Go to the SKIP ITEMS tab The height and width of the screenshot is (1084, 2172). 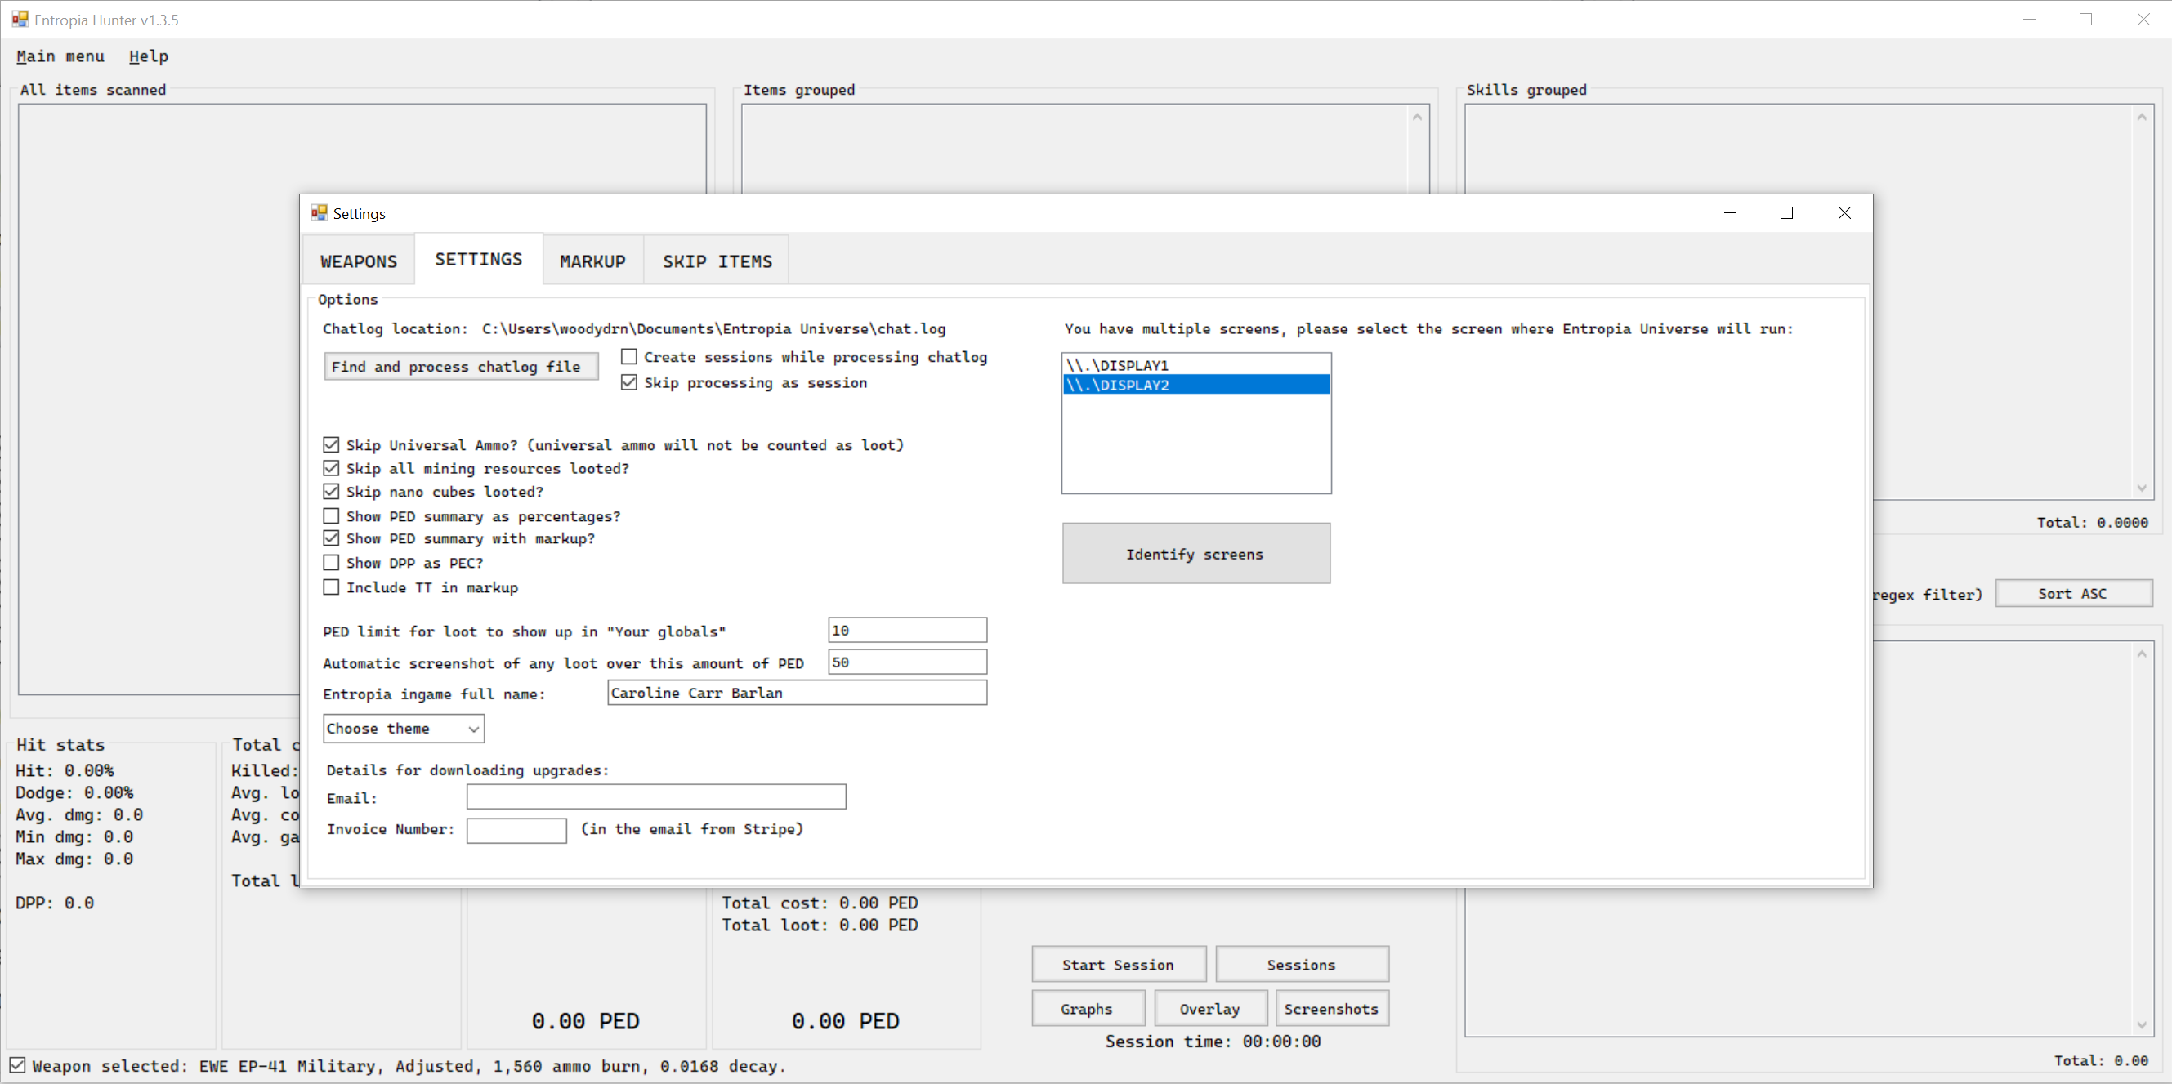pyautogui.click(x=717, y=261)
